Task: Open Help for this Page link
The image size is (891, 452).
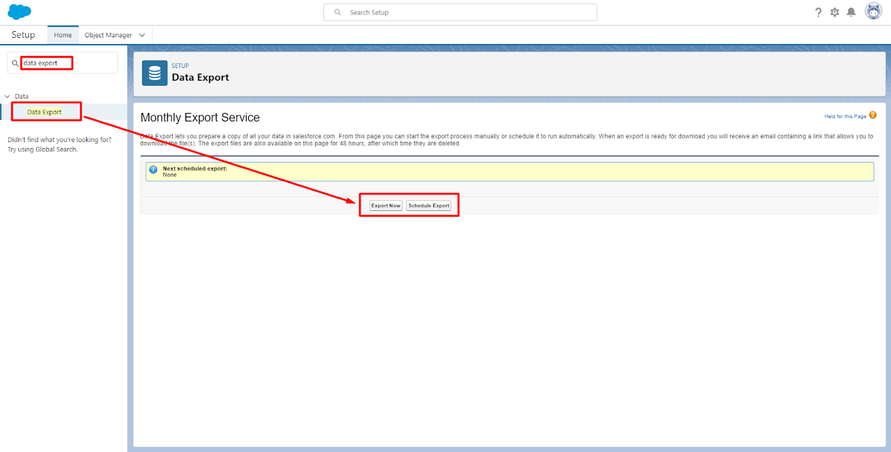Action: [845, 116]
